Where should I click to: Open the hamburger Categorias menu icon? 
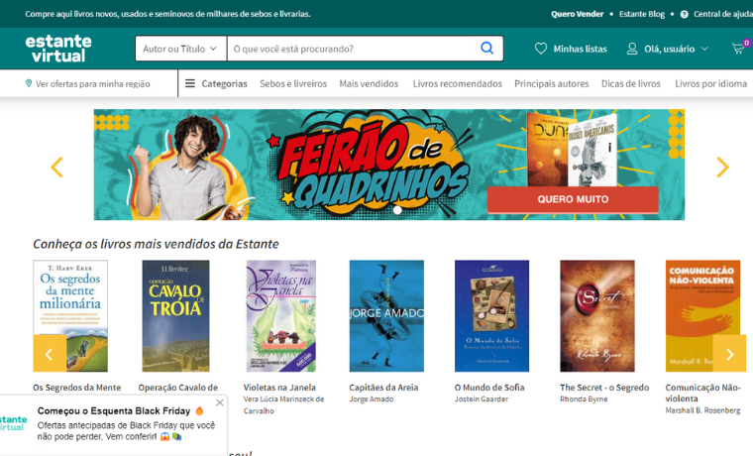coord(190,83)
